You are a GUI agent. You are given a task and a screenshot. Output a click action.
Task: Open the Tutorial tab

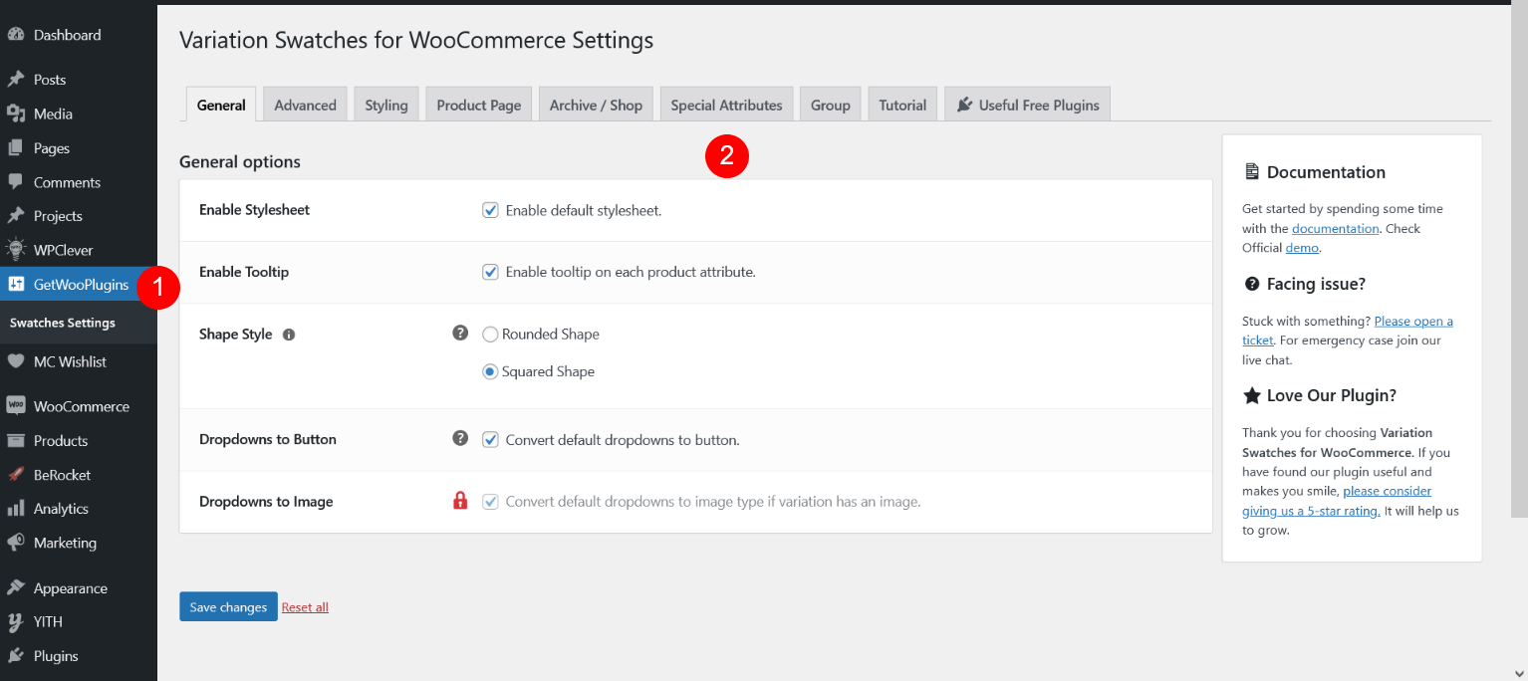[x=902, y=105]
